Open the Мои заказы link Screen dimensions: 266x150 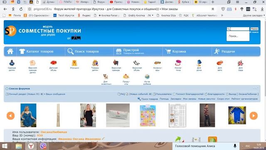(x=190, y=99)
